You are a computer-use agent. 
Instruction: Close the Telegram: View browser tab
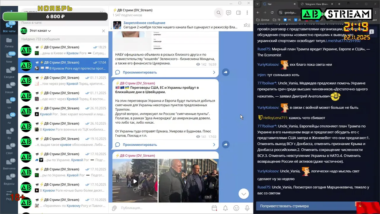pos(332,4)
